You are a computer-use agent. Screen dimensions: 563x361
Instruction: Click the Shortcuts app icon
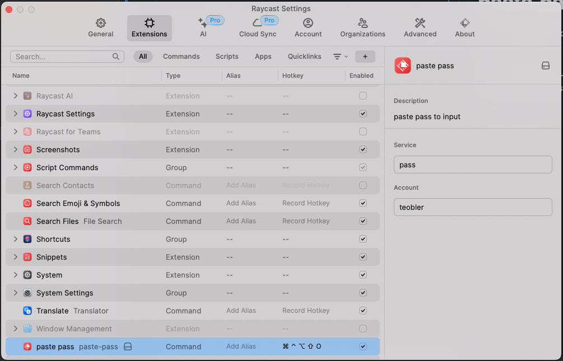coord(27,239)
